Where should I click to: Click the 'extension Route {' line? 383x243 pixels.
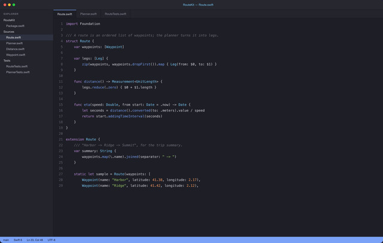(x=83, y=139)
